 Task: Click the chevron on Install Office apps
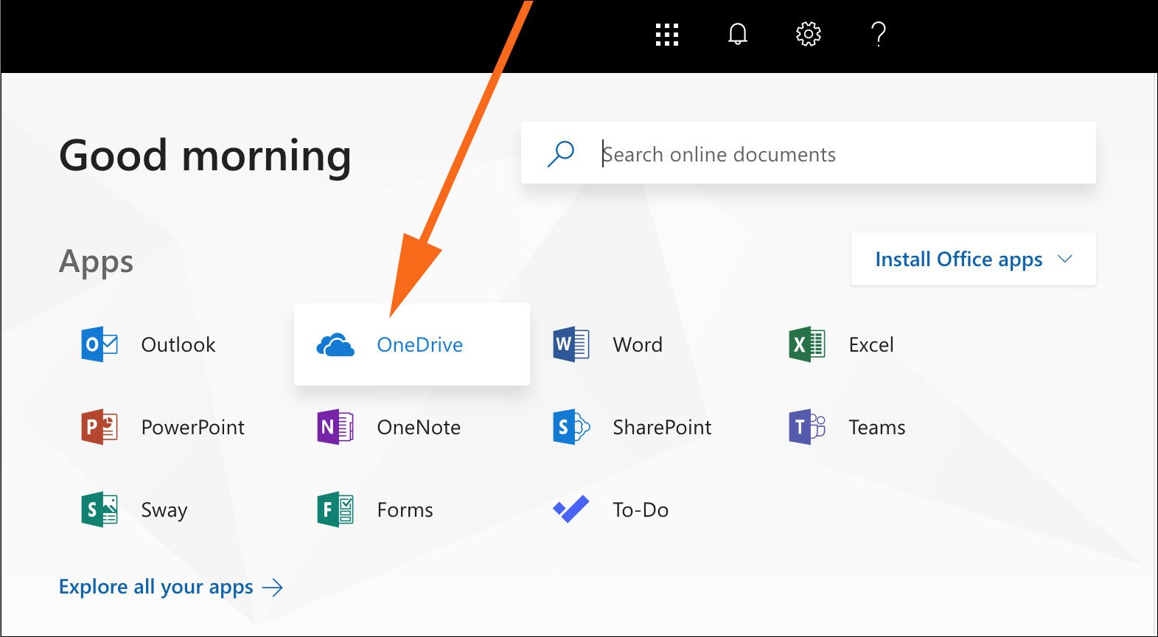(x=1064, y=259)
